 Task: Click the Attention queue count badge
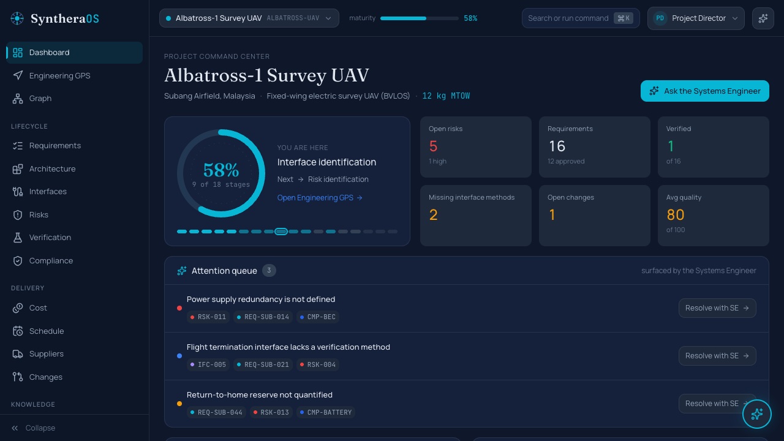269,271
